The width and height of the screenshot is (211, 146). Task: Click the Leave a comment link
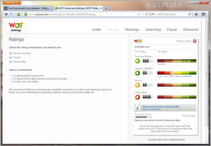[184, 76]
